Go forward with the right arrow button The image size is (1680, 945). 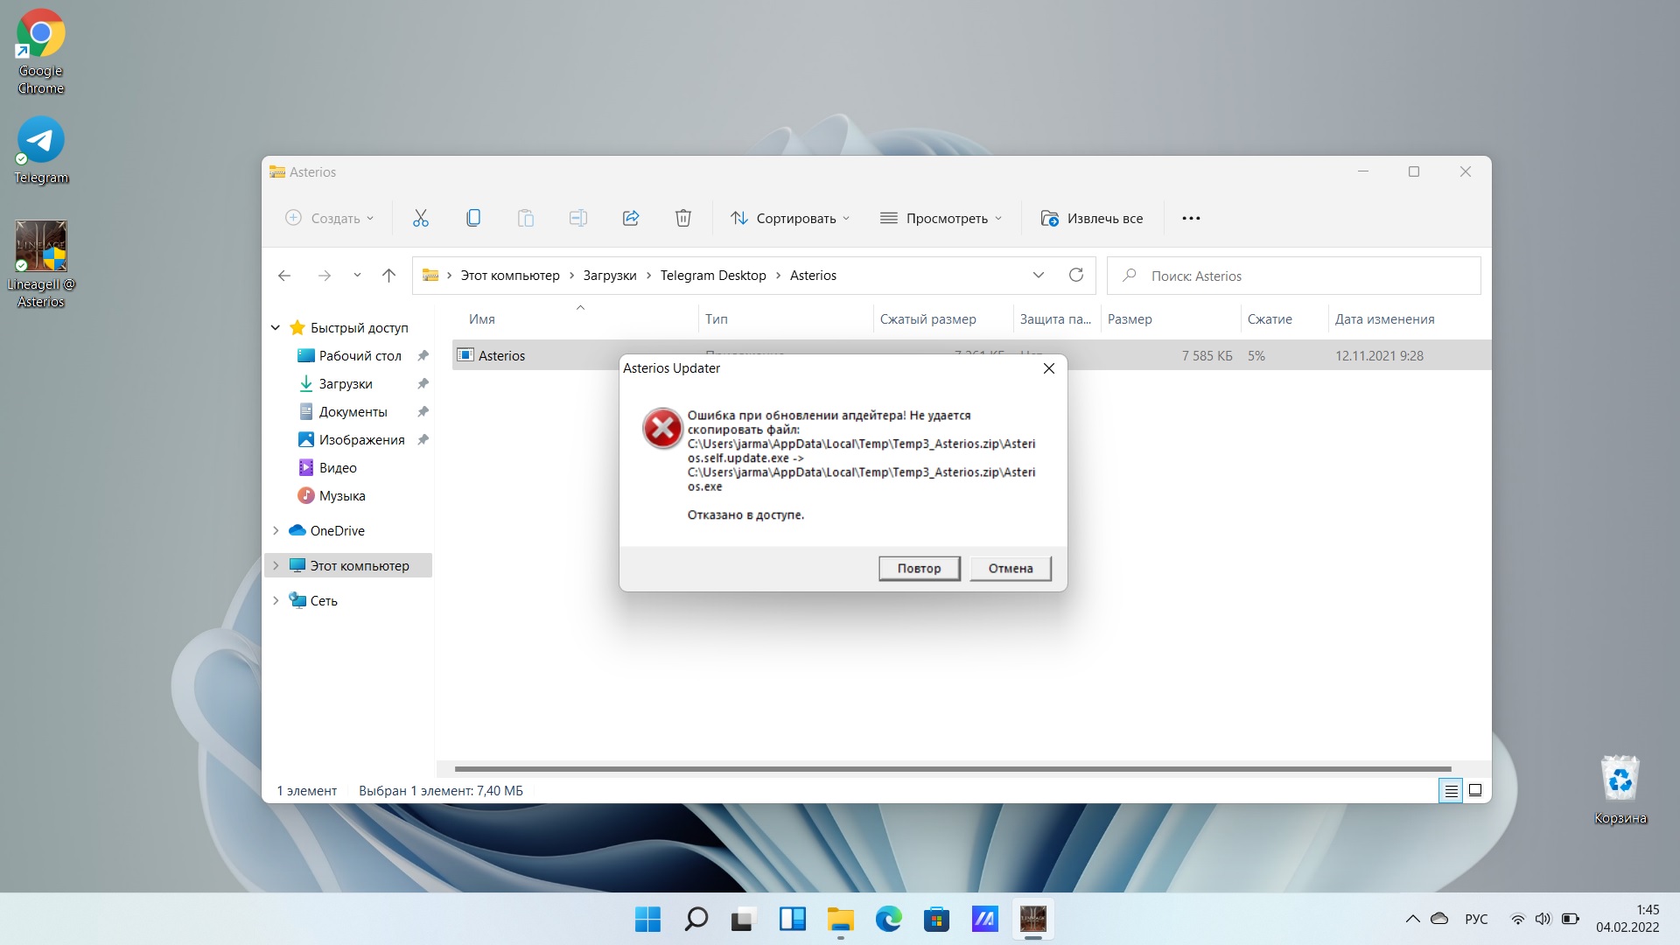[x=325, y=276]
